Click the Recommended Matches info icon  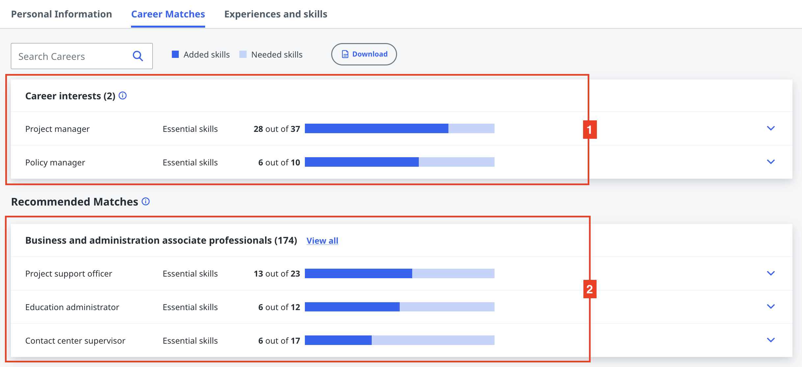click(x=146, y=202)
